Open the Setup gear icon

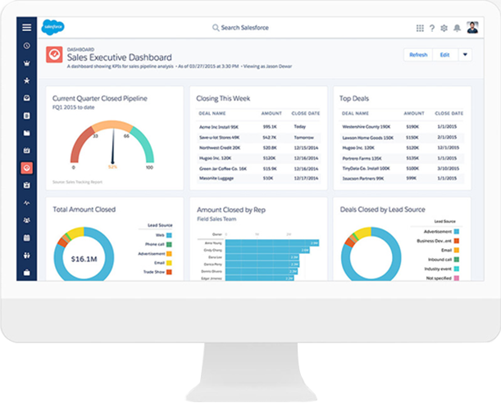(444, 28)
